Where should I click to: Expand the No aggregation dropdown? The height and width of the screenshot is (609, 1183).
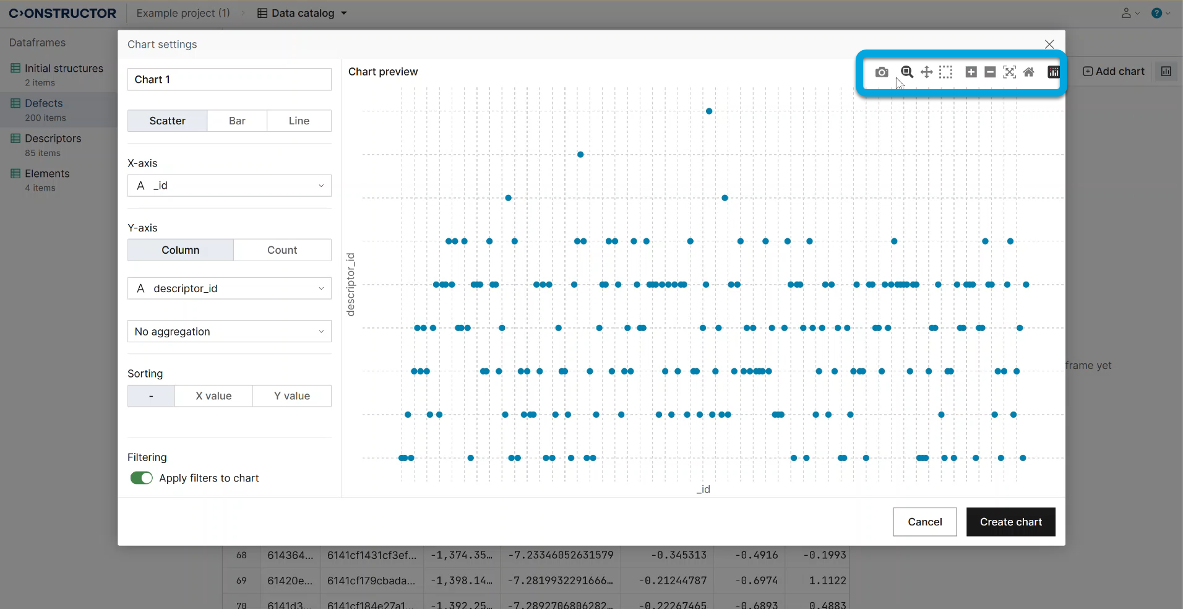pos(229,332)
